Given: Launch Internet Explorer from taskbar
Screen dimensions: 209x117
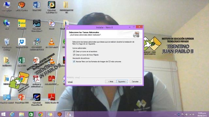Looking at the screenshot, I should pos(12,114).
